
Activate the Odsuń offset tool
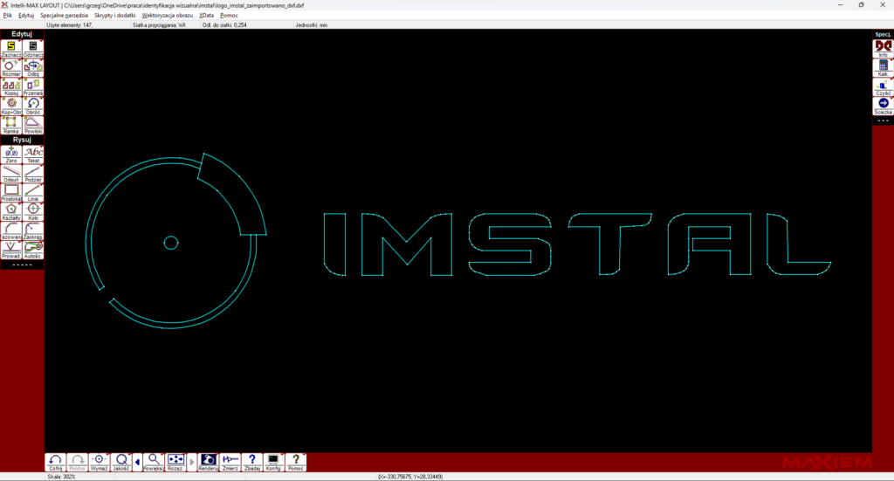click(10, 174)
